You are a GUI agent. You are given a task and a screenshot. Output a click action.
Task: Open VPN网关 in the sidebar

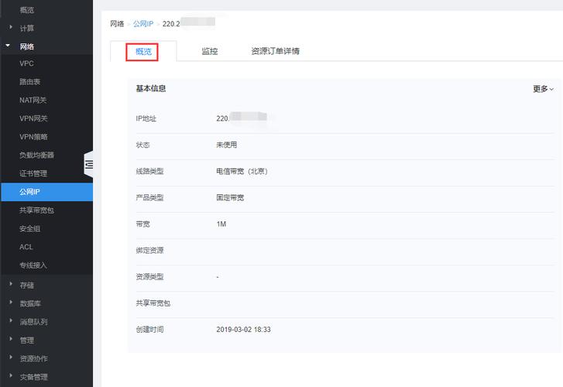coord(33,118)
